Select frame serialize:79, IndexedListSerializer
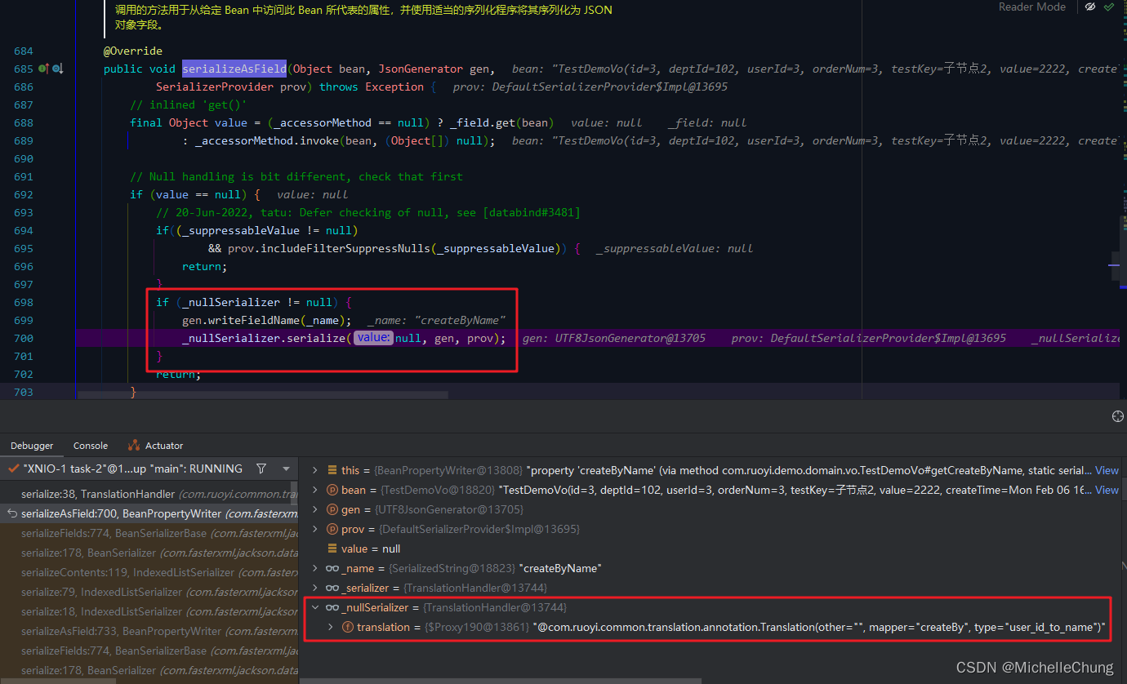The image size is (1127, 684). tap(149, 592)
